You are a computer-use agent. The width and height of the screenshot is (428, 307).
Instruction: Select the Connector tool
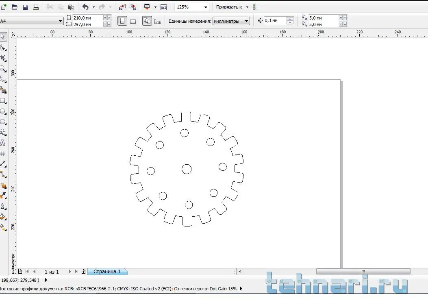(x=3, y=174)
